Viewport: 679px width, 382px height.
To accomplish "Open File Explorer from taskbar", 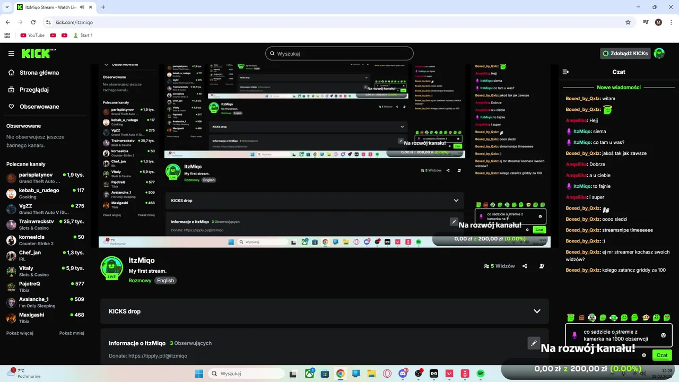I will [371, 374].
